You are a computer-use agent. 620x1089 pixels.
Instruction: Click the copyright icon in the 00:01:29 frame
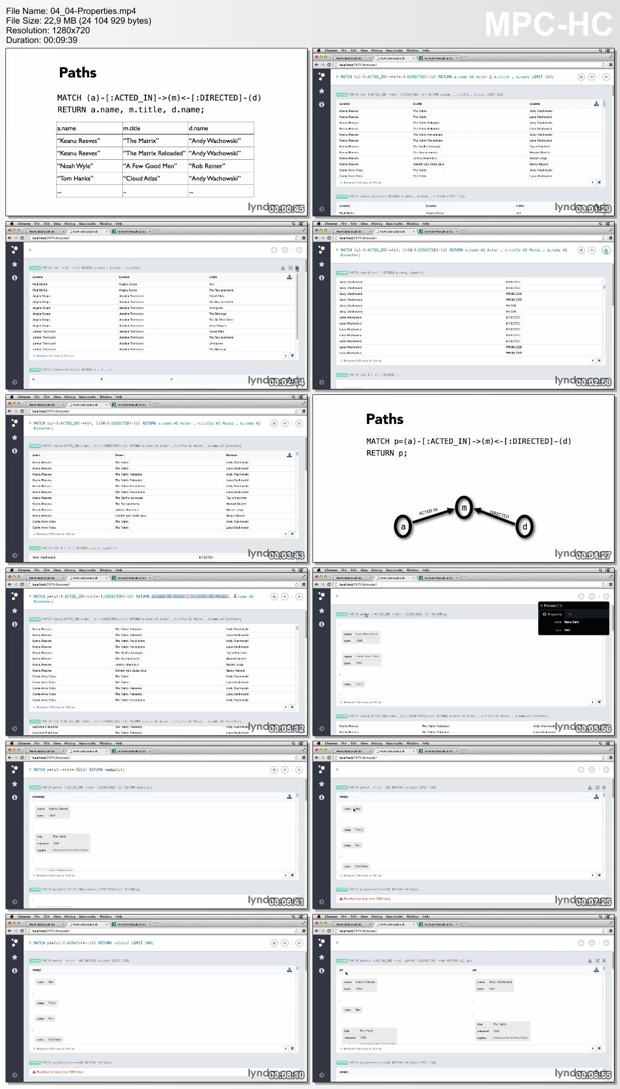pyautogui.click(x=322, y=209)
